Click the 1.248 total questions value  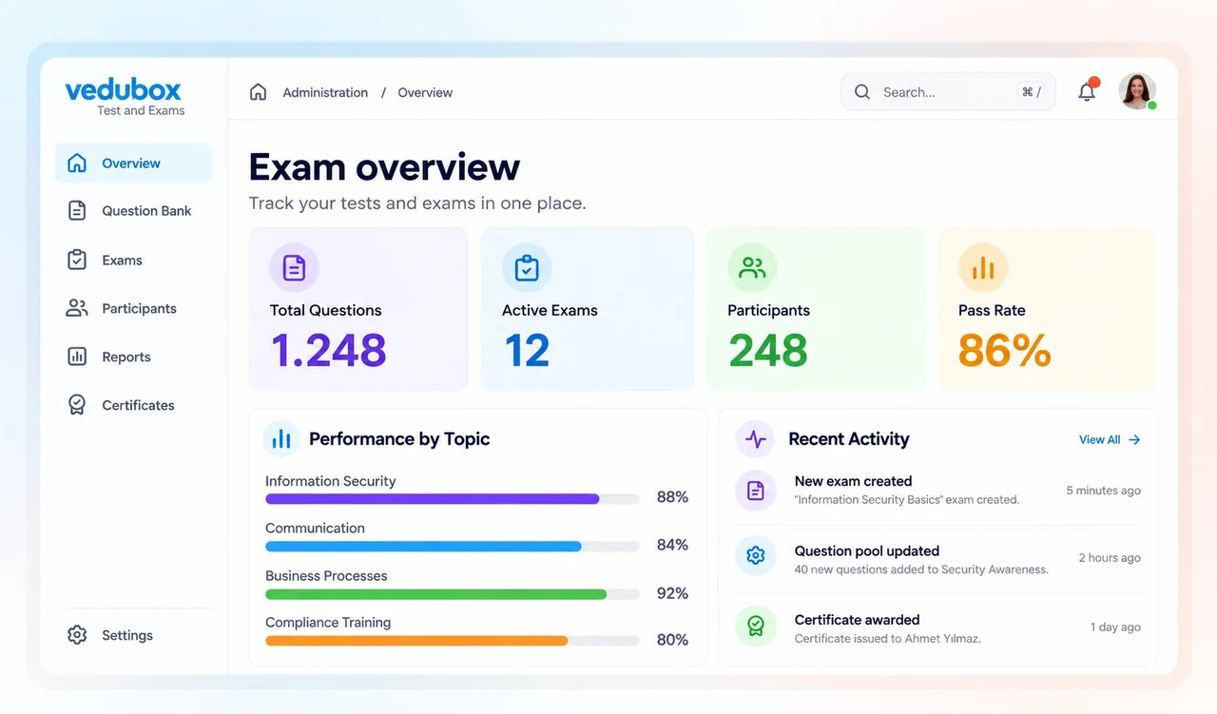coord(329,350)
